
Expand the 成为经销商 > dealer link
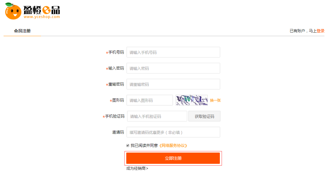coord(137,169)
